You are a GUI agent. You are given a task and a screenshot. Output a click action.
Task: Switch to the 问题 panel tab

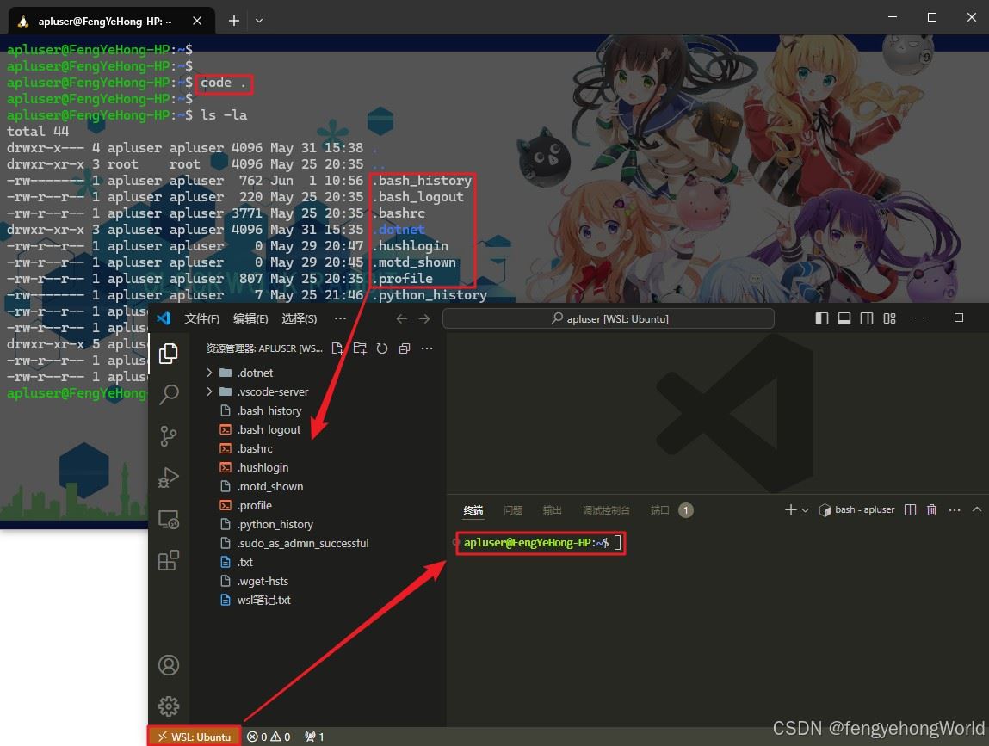pos(513,509)
